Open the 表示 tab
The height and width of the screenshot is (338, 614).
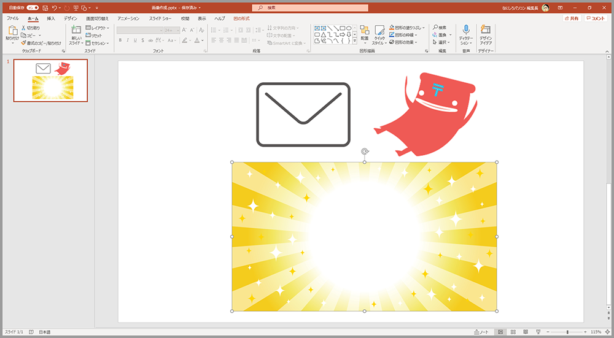coord(201,18)
